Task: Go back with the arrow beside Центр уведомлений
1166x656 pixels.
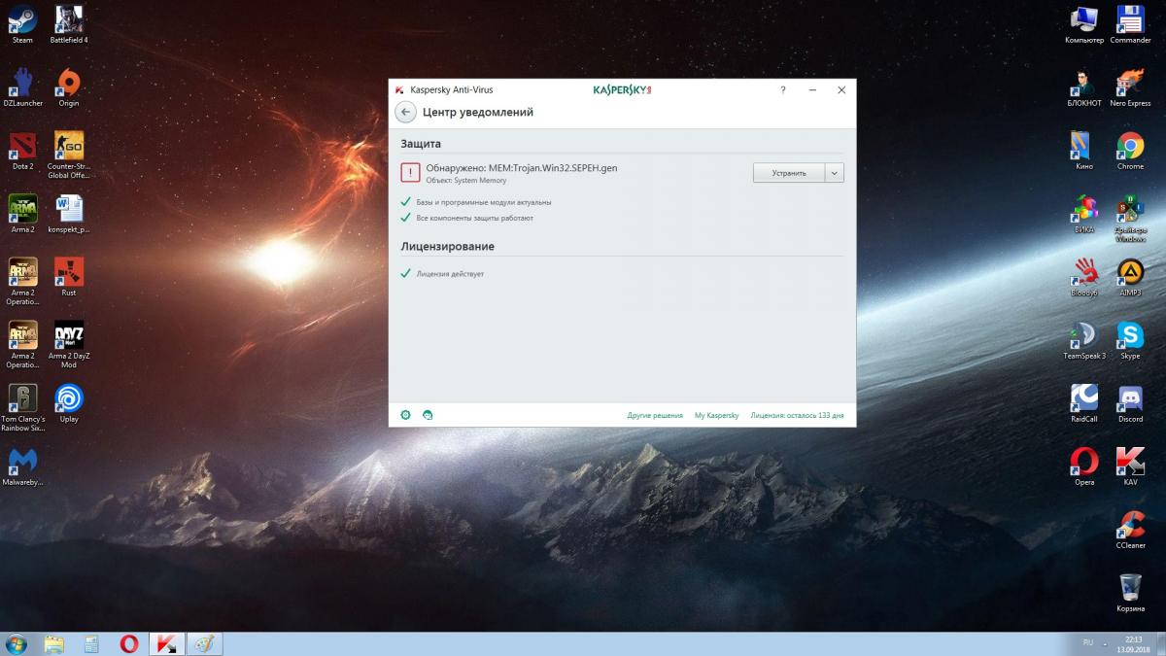Action: click(406, 112)
